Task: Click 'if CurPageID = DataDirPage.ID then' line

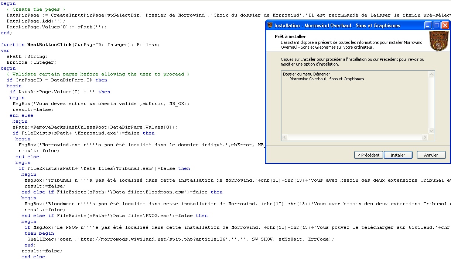Action: tap(57, 80)
